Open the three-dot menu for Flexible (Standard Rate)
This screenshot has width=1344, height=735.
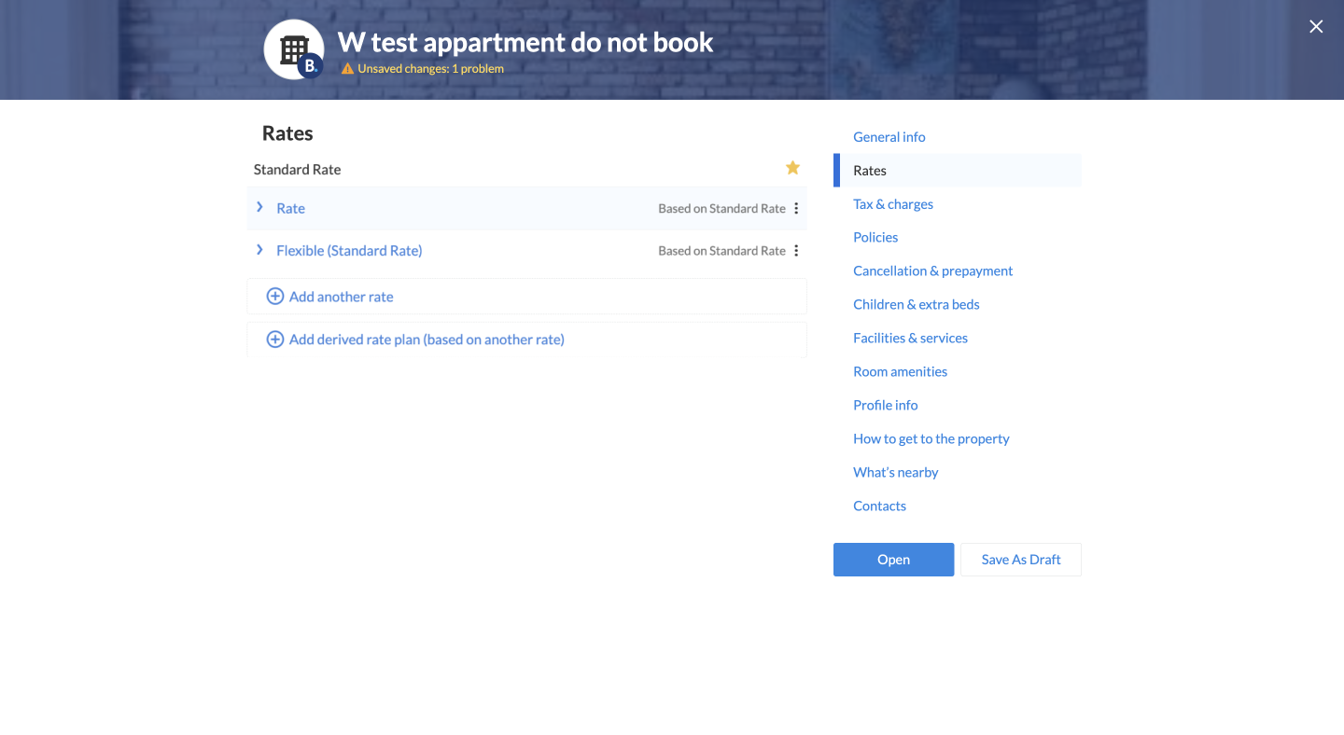pyautogui.click(x=796, y=251)
